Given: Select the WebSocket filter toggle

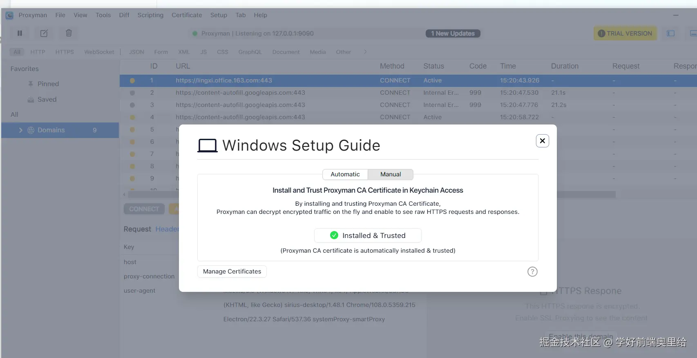Looking at the screenshot, I should 99,52.
